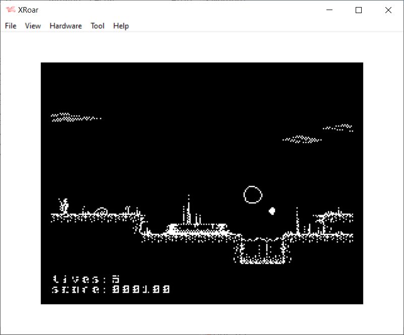Click the rightmost small cloud in the sky

[339, 127]
